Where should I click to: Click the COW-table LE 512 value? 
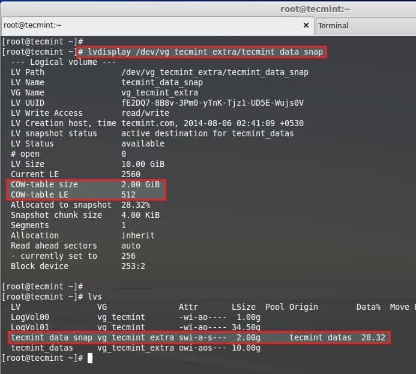click(x=128, y=195)
